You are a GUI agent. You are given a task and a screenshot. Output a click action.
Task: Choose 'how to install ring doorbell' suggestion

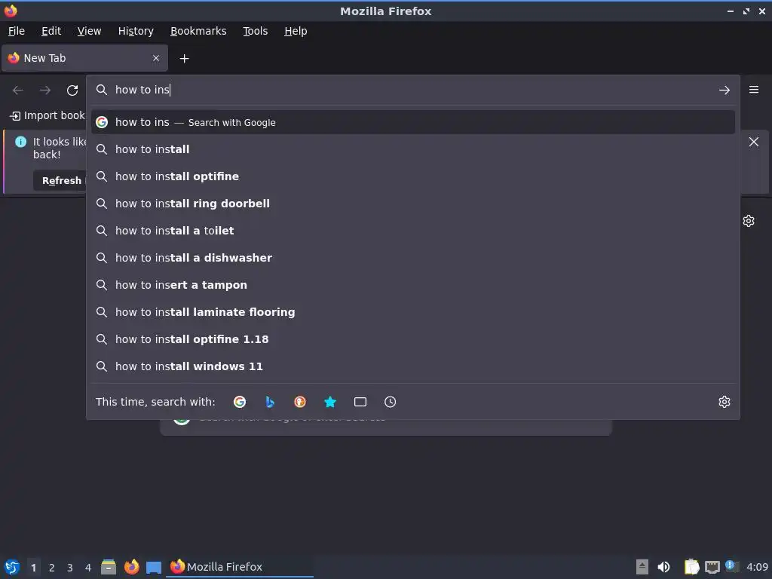[x=413, y=204]
